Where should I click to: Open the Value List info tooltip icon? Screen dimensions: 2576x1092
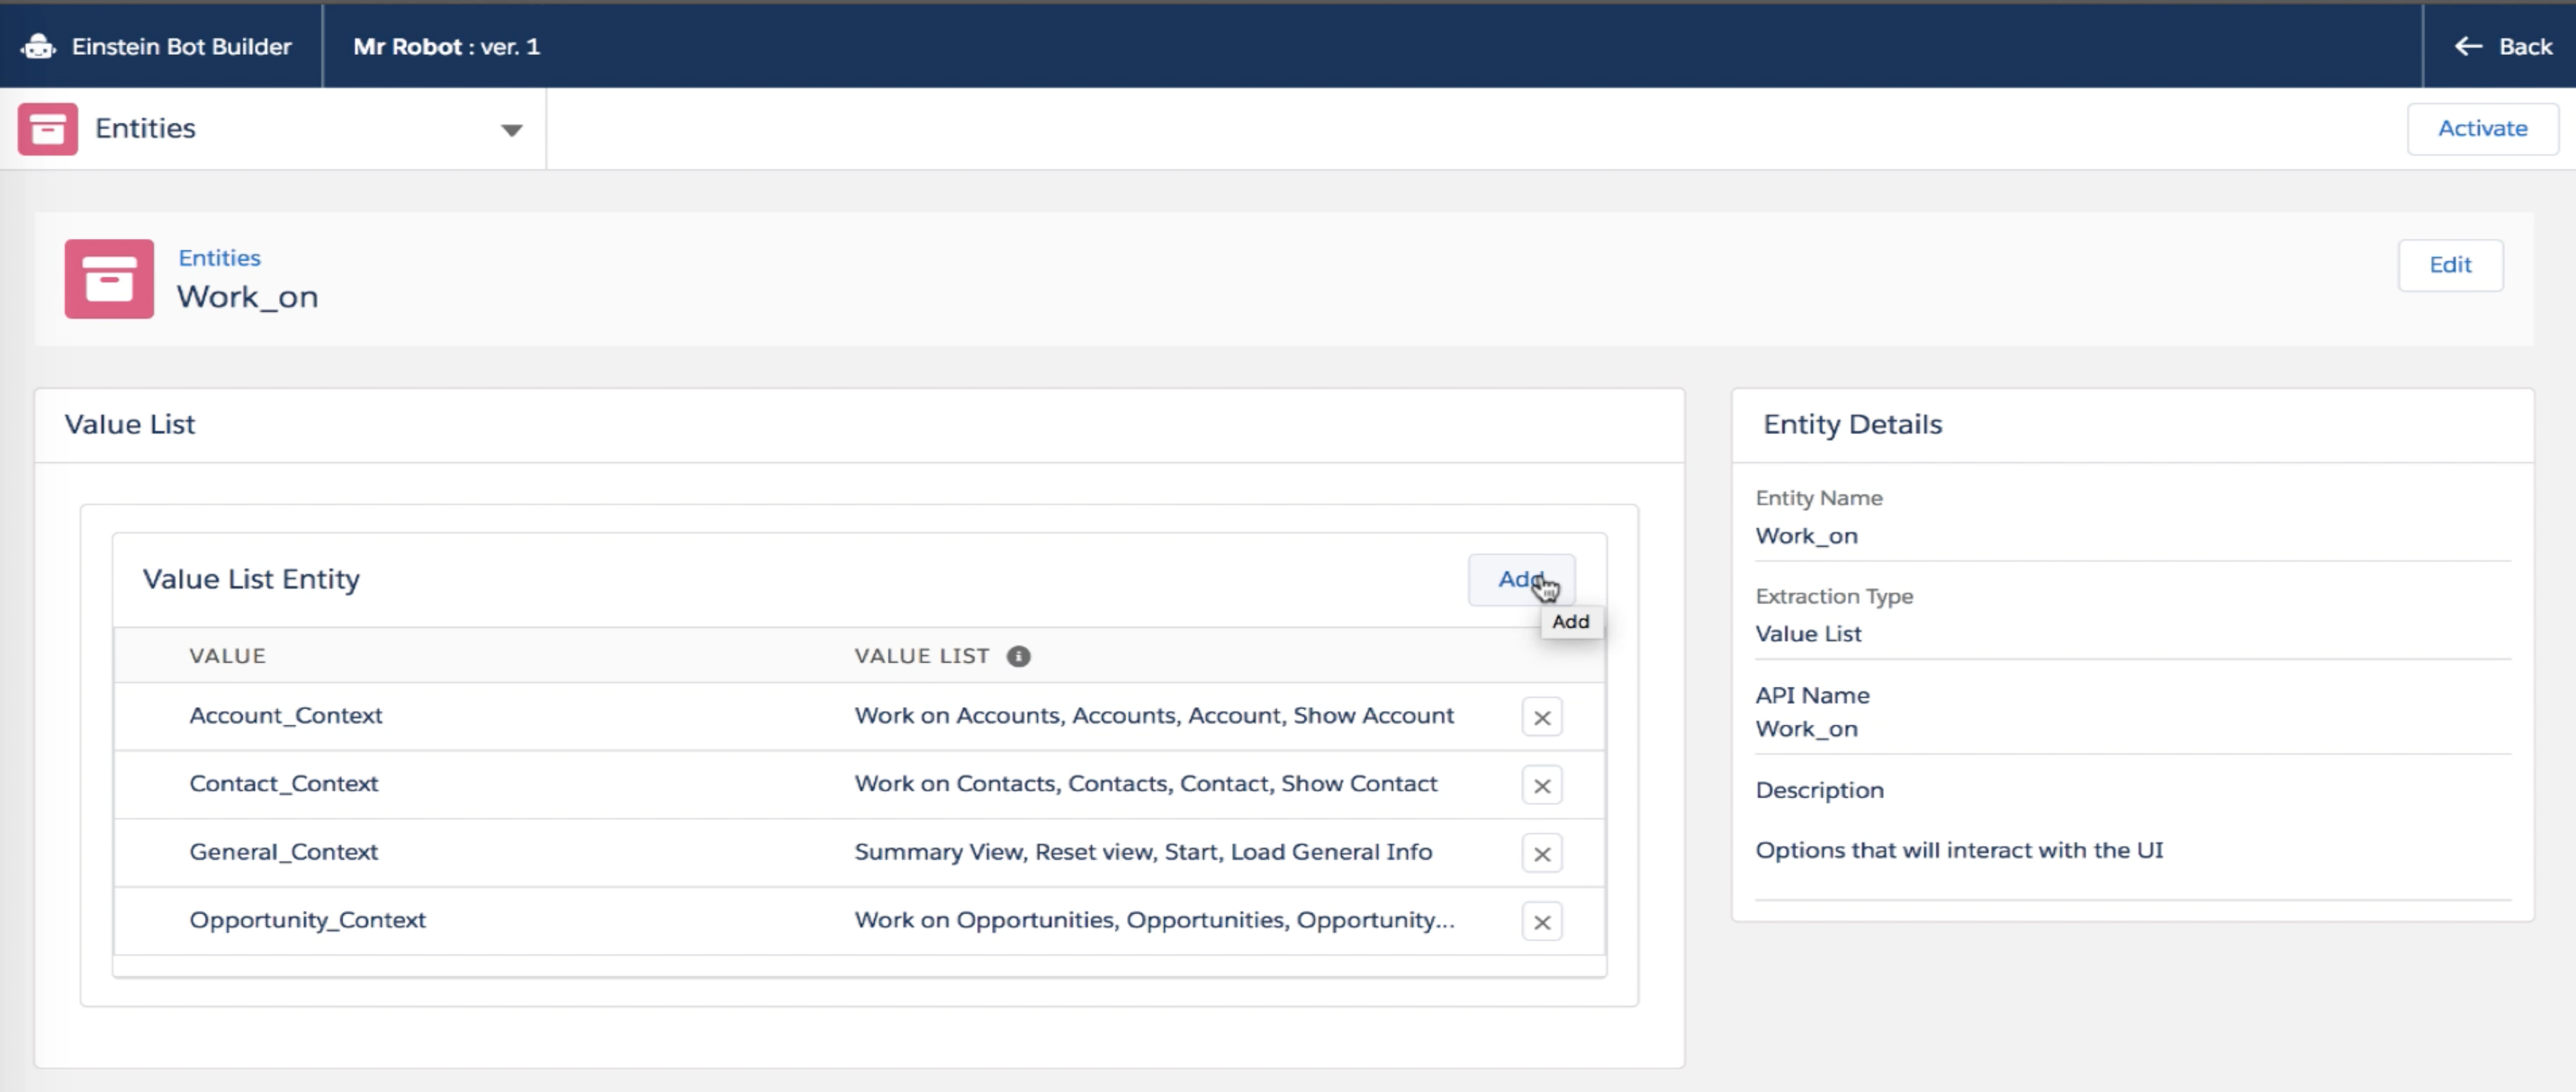(1018, 657)
